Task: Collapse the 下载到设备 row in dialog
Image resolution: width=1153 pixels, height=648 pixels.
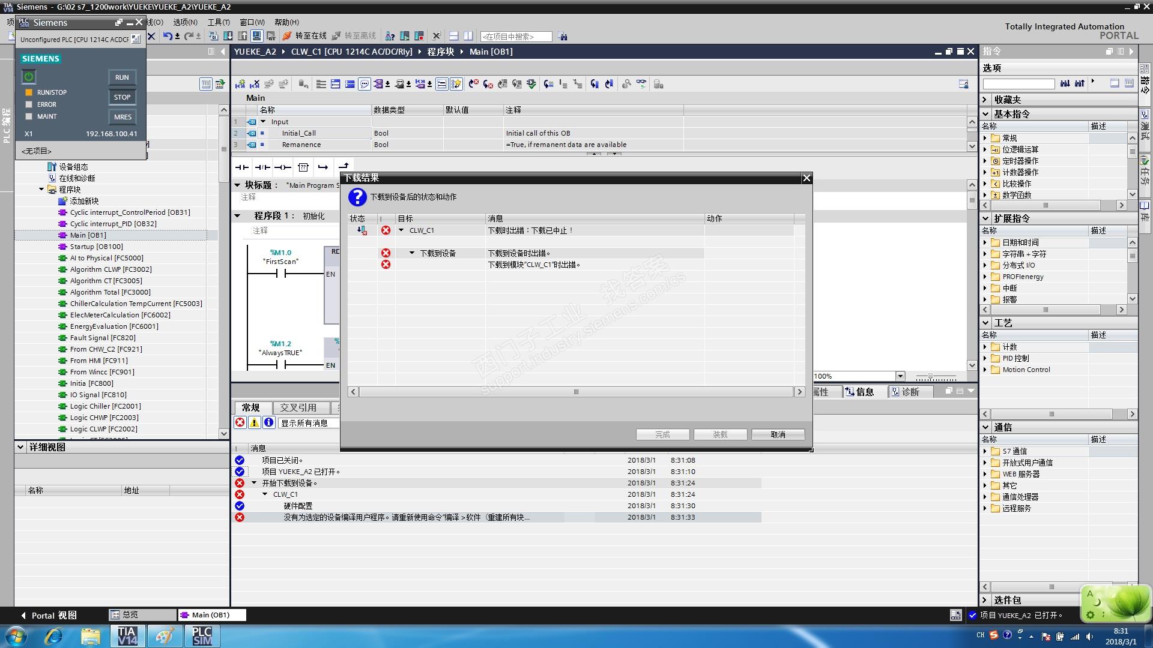Action: (412, 253)
